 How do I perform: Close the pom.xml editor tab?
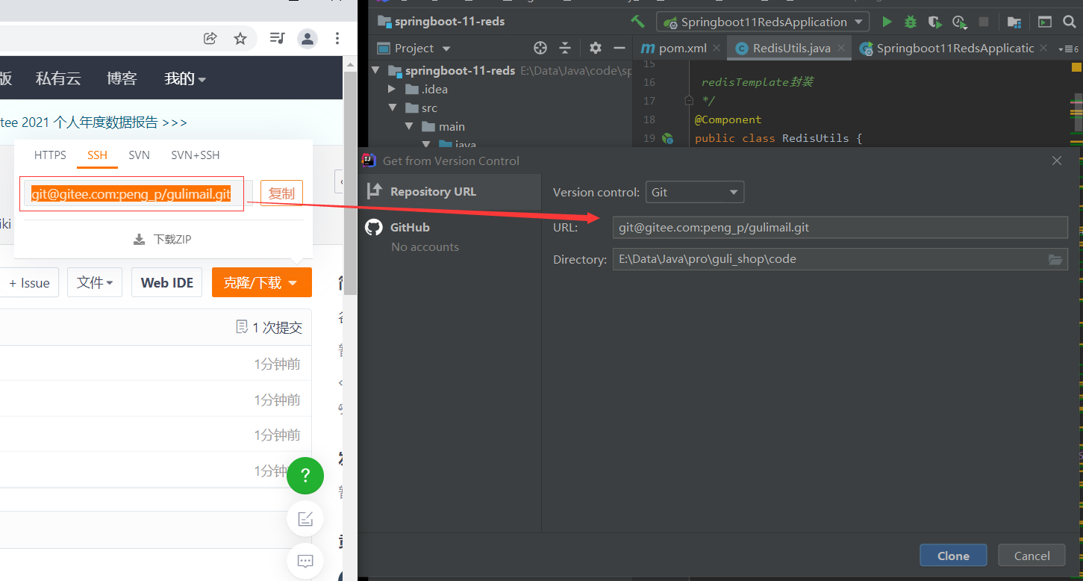(x=717, y=48)
